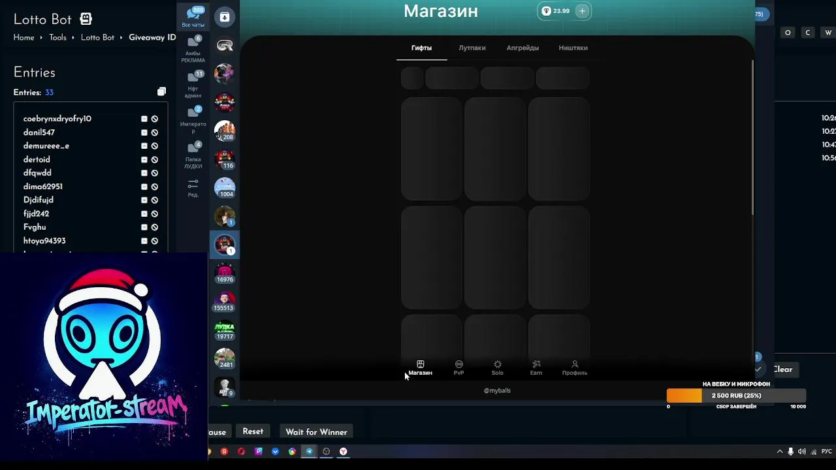The height and width of the screenshot is (470, 836).
Task: Open the chat with 155513 unread badge
Action: [x=225, y=302]
